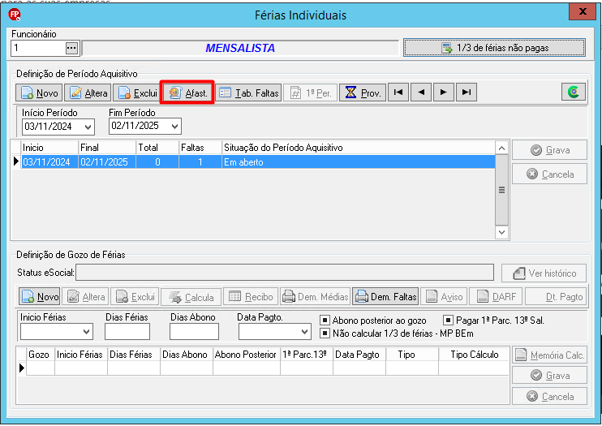Screen dimensions: 602x426
Task: Open the Fim Período date dropdown
Action: pos(175,126)
